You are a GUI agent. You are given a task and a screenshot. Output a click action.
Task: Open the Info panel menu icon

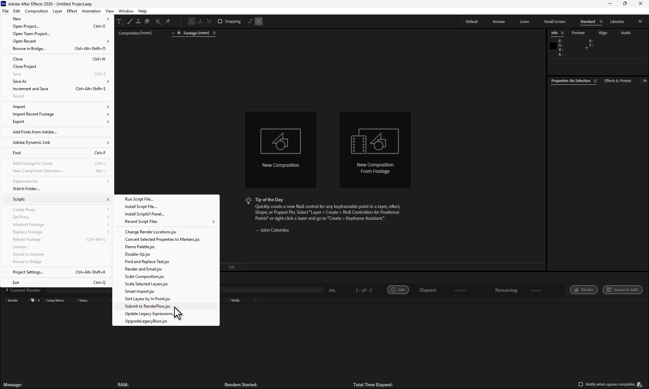tap(562, 33)
